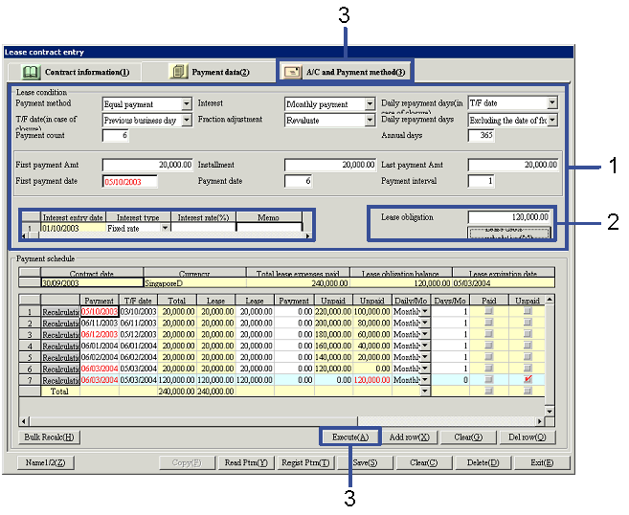Expand the Interest Monthly payment dropdown
Image resolution: width=629 pixels, height=515 pixels.
370,104
